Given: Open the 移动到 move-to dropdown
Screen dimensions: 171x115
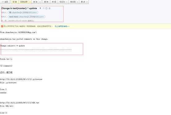Looking at the screenshot, I should pyautogui.click(x=74, y=2).
